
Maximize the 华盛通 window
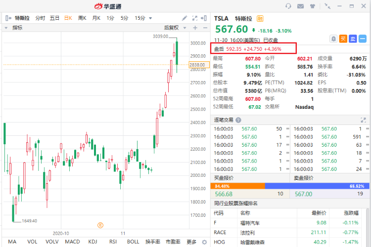click(352, 6)
